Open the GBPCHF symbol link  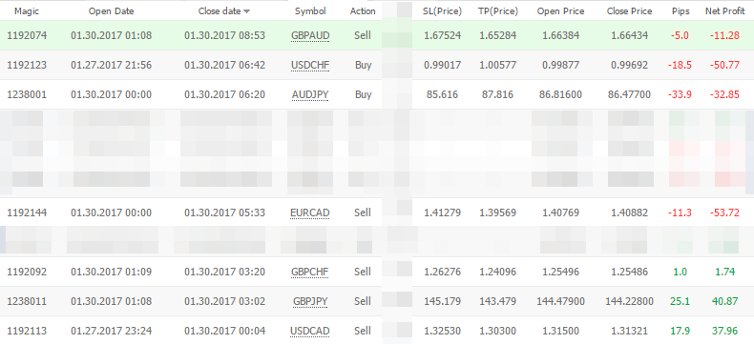310,272
